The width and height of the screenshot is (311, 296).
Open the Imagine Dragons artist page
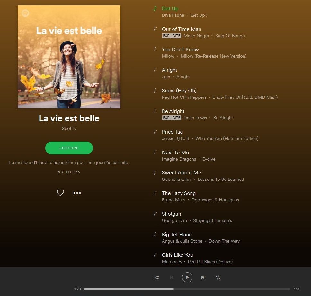click(x=179, y=159)
